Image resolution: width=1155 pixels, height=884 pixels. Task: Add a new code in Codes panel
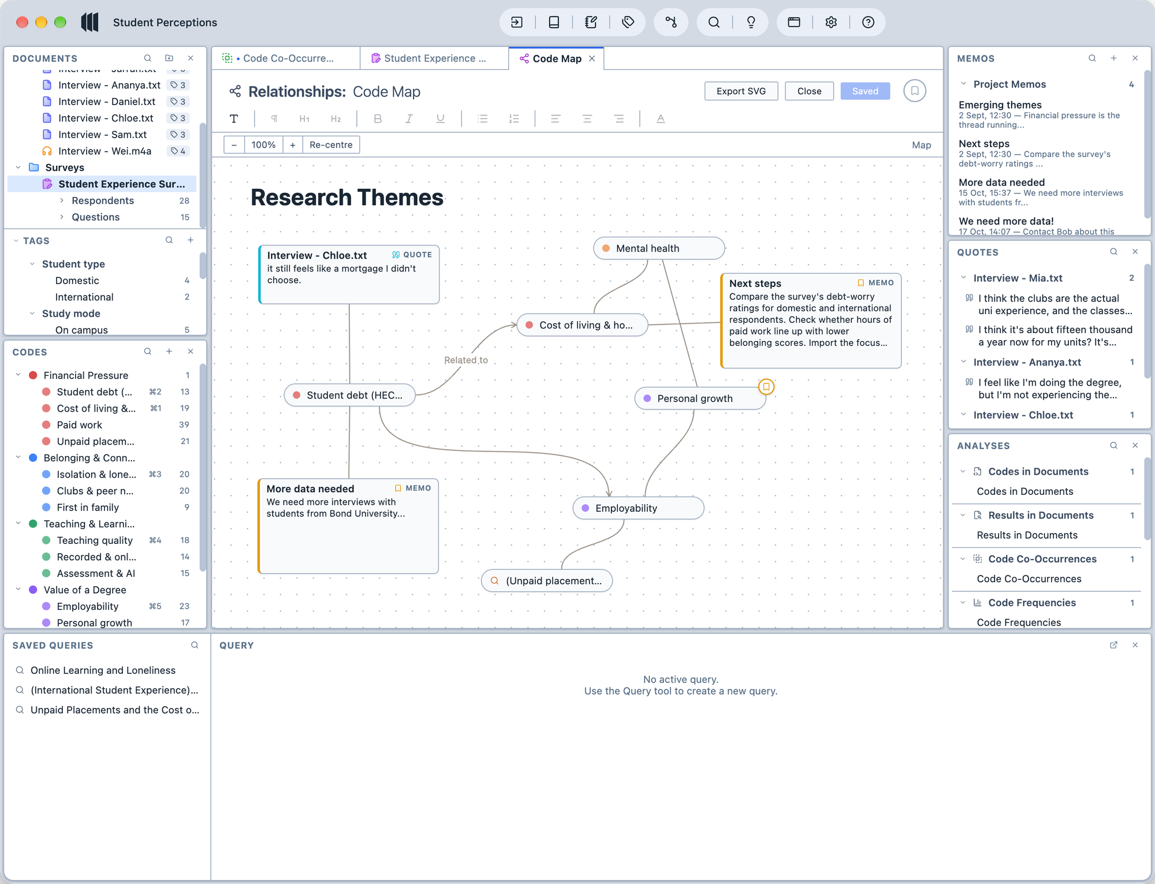point(169,352)
